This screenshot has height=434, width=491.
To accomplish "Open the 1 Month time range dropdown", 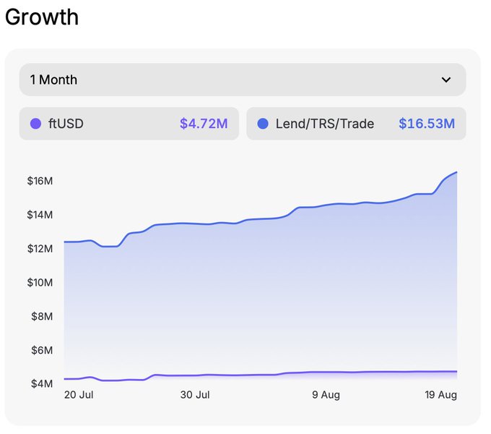I will pos(243,80).
